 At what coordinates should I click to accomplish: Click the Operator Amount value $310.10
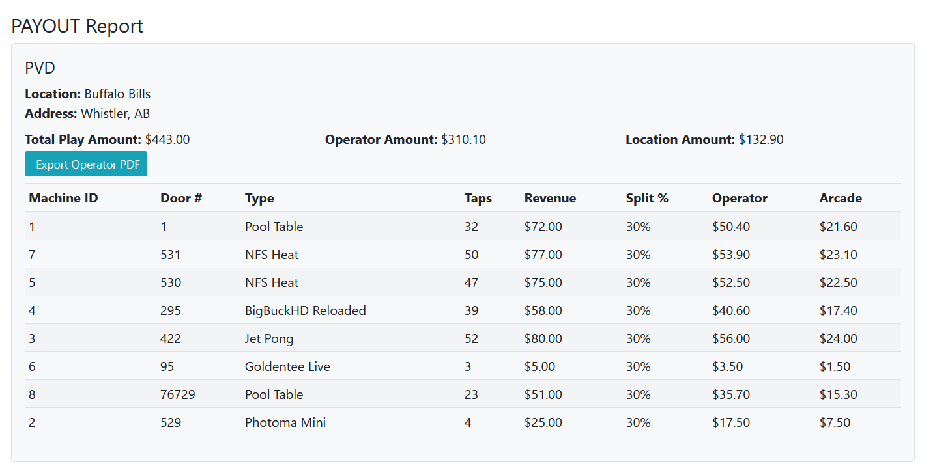tap(463, 139)
